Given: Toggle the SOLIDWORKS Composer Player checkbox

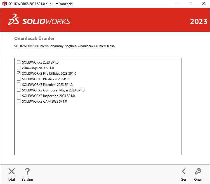Looking at the screenshot, I should click(x=19, y=90).
